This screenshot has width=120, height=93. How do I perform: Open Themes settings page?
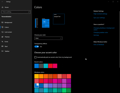tap(16, 37)
